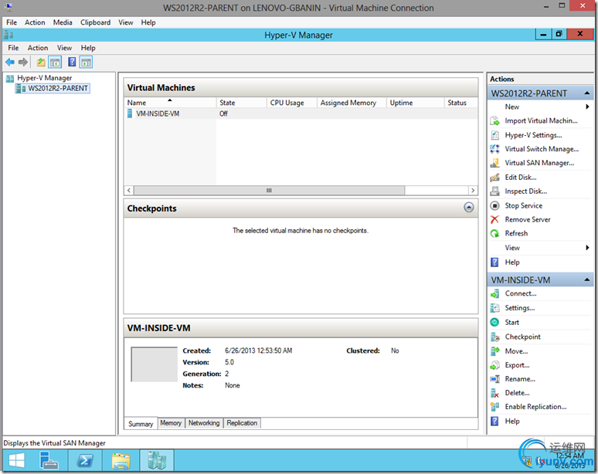The width and height of the screenshot is (598, 474).
Task: Click Virtual SAN Manager action link
Action: click(539, 163)
